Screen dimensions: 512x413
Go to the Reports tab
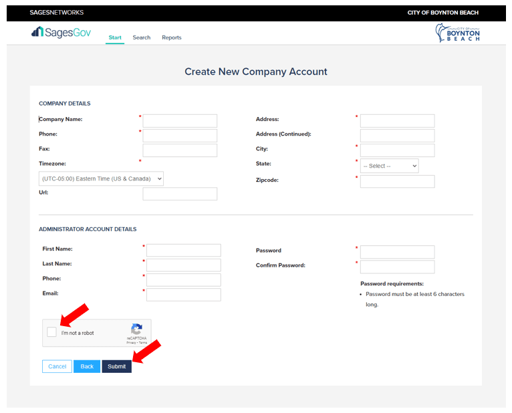[171, 37]
